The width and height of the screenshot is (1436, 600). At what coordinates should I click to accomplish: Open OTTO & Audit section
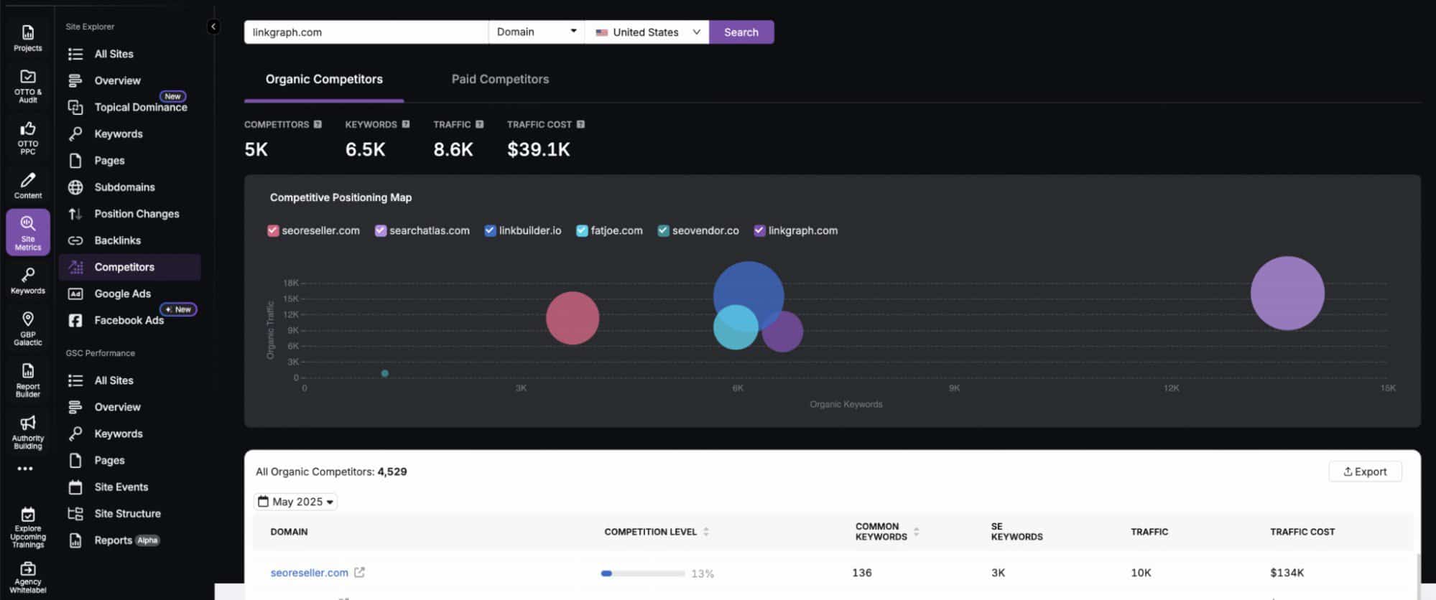(27, 85)
